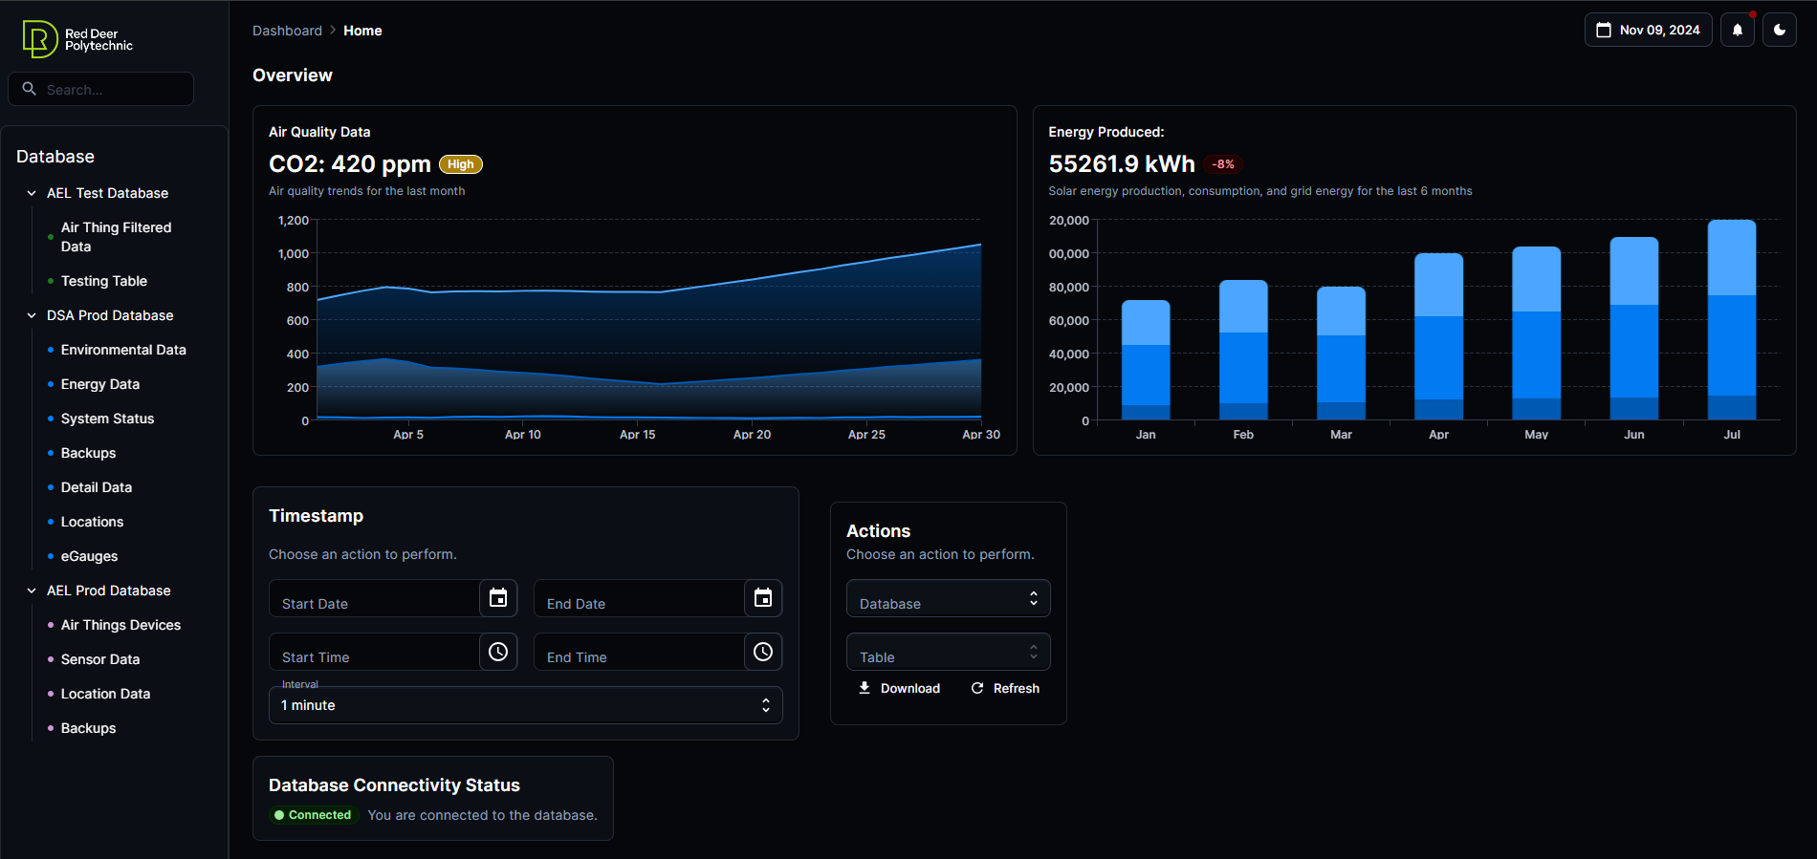1817x859 pixels.
Task: Click the Start Time input field
Action: [375, 652]
